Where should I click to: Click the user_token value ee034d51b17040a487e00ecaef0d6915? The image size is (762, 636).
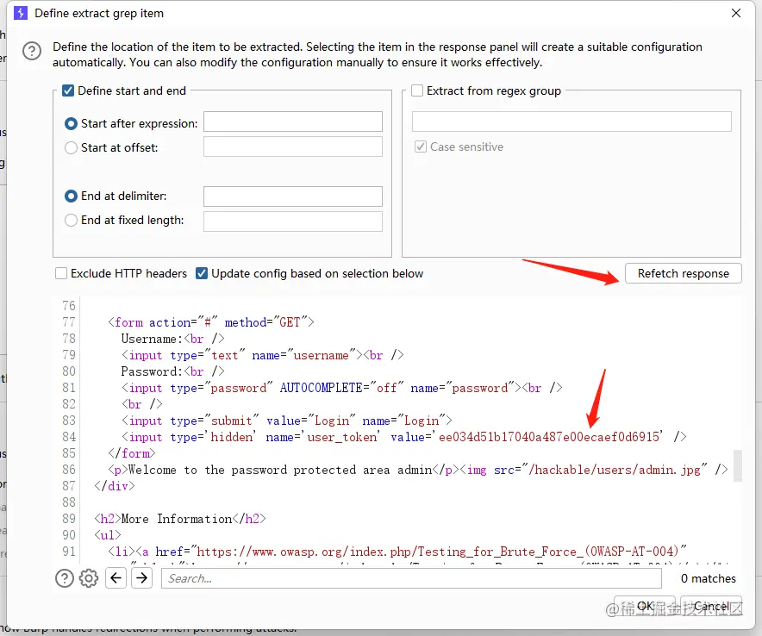tap(549, 437)
